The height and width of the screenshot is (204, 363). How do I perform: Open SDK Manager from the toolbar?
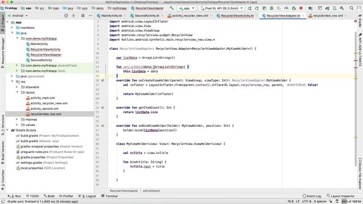click(x=342, y=8)
